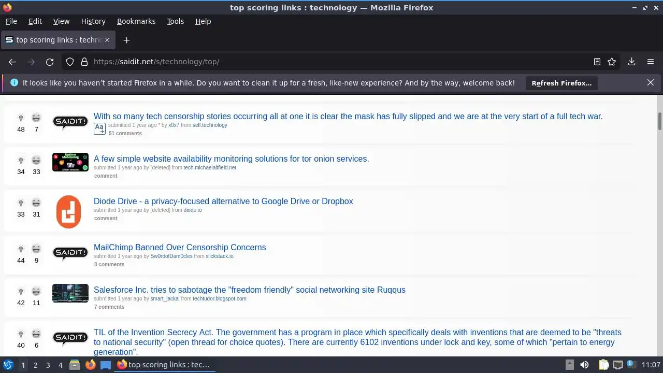
Task: Visit tech.michaelaltfield.net domain link
Action: pos(210,168)
